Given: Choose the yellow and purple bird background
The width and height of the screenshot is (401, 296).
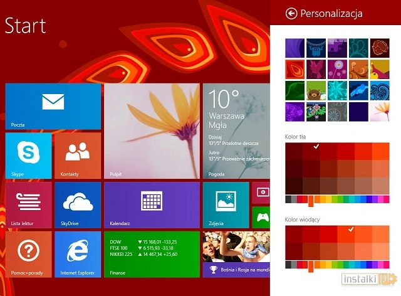Looking at the screenshot, I should coord(380,69).
